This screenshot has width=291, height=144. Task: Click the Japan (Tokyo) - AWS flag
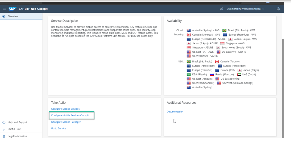(230, 39)
